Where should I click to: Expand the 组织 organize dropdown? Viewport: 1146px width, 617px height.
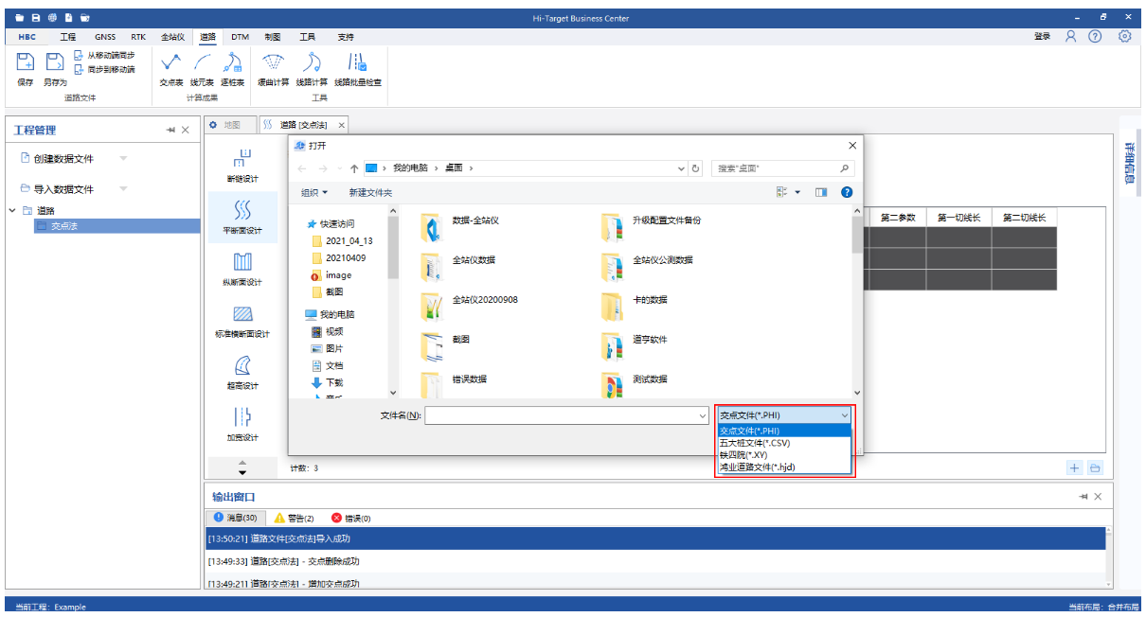(314, 192)
